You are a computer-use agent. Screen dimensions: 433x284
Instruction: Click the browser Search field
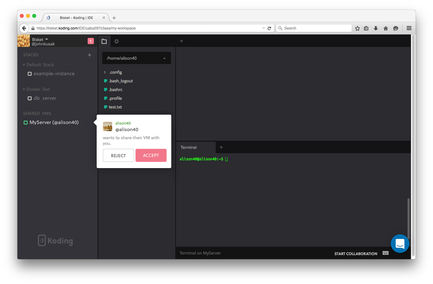pos(314,28)
